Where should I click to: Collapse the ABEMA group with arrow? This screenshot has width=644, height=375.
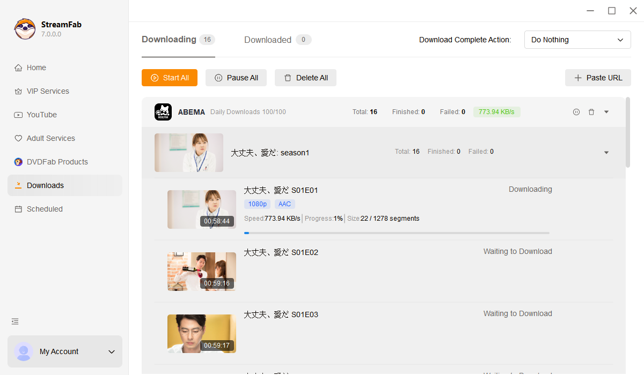pos(606,112)
